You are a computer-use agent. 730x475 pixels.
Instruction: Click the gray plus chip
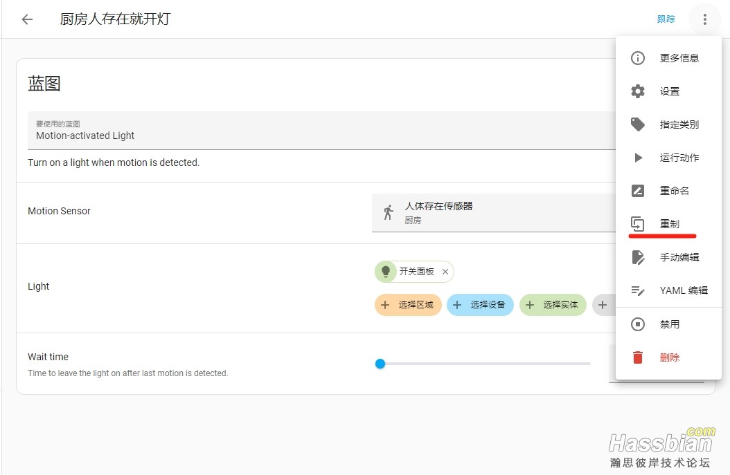click(x=604, y=305)
